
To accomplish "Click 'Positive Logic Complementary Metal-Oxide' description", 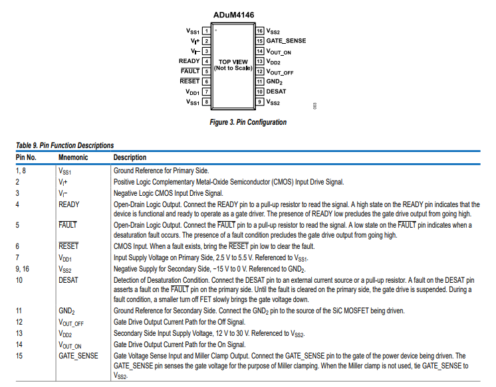I will coord(229,182).
